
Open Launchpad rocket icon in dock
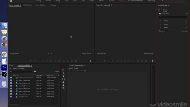coord(4,39)
